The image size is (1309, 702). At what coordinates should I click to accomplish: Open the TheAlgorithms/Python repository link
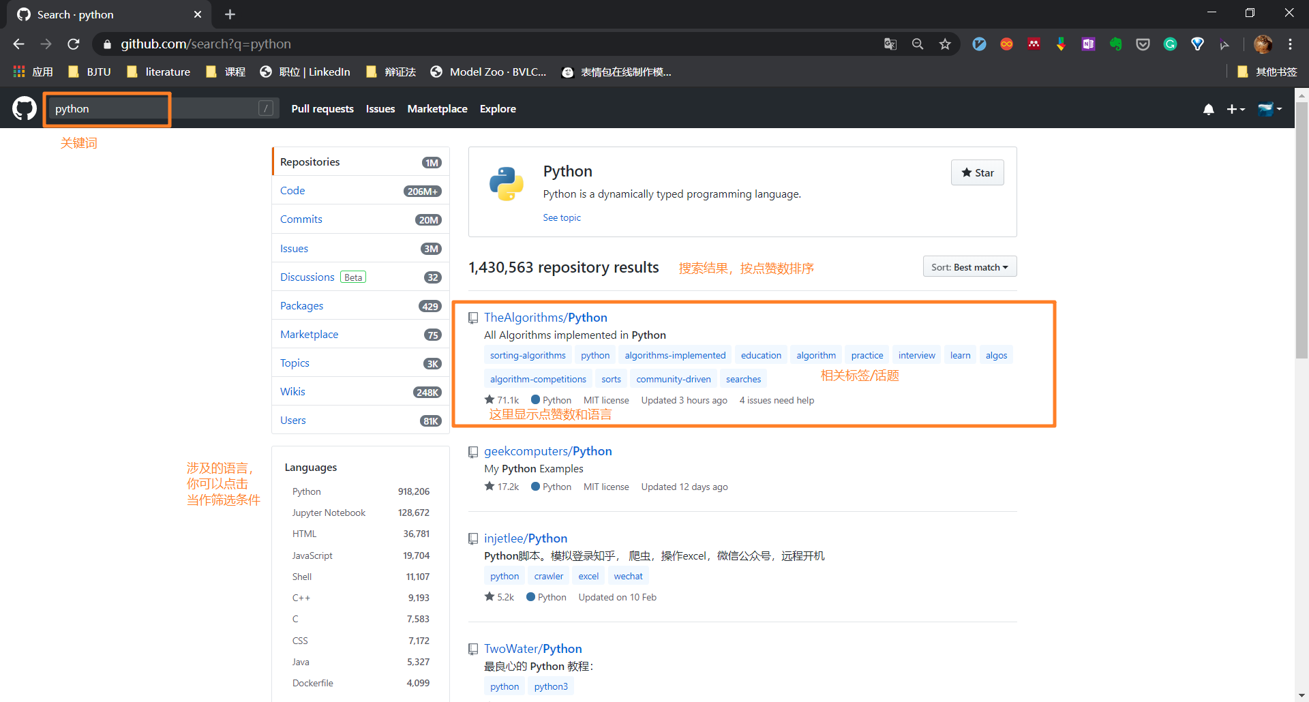(545, 318)
